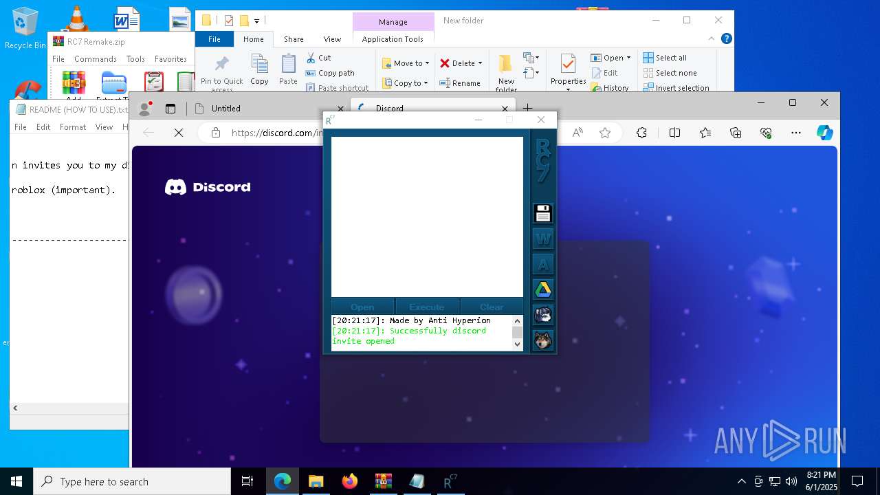Click Invert selection in Explorer ribbon
880x495 pixels.
click(676, 88)
